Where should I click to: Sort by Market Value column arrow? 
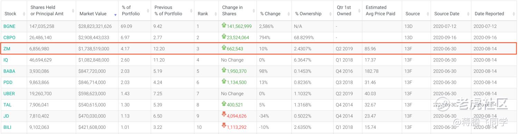pos(115,14)
